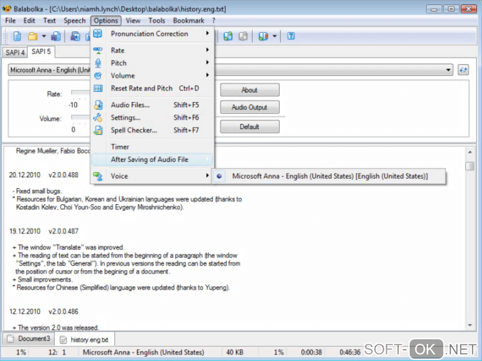482x361 pixels.
Task: Switch to the history.eng.txt tab
Action: [x=85, y=339]
